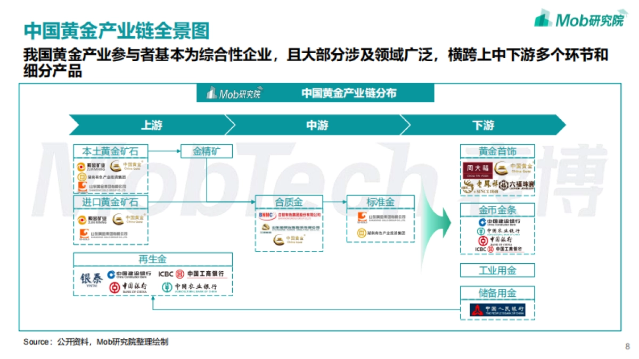Click the 中国建设银行 logo under 金币金条
Viewport: 639px width, 359px height.
click(x=500, y=223)
